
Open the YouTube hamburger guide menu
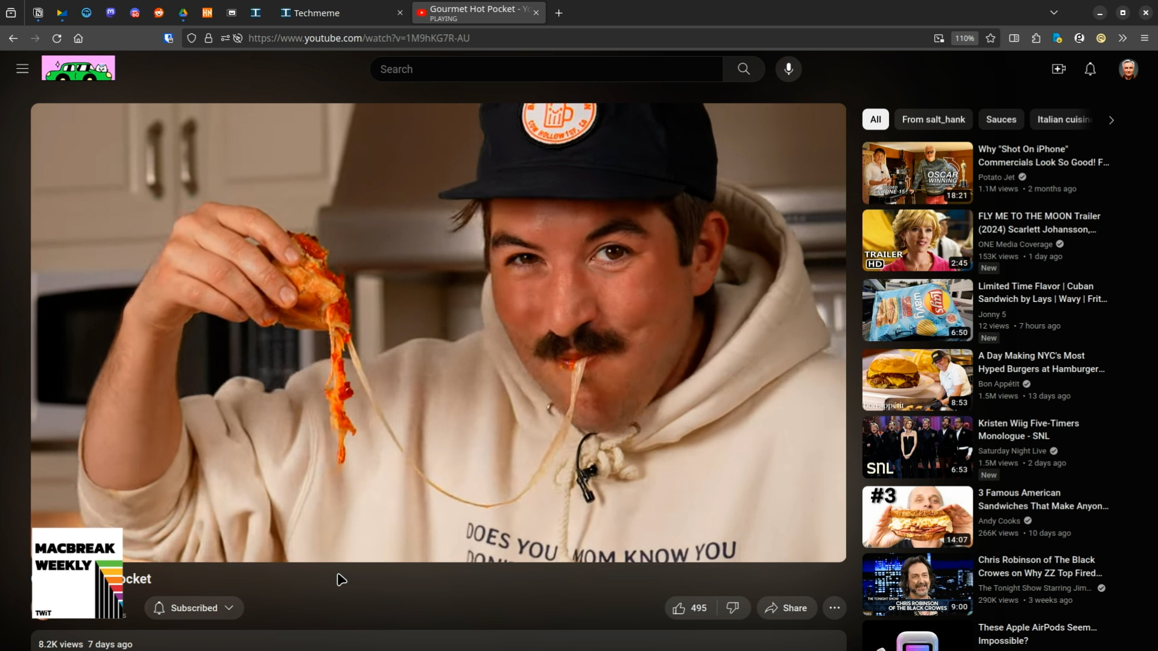22,69
